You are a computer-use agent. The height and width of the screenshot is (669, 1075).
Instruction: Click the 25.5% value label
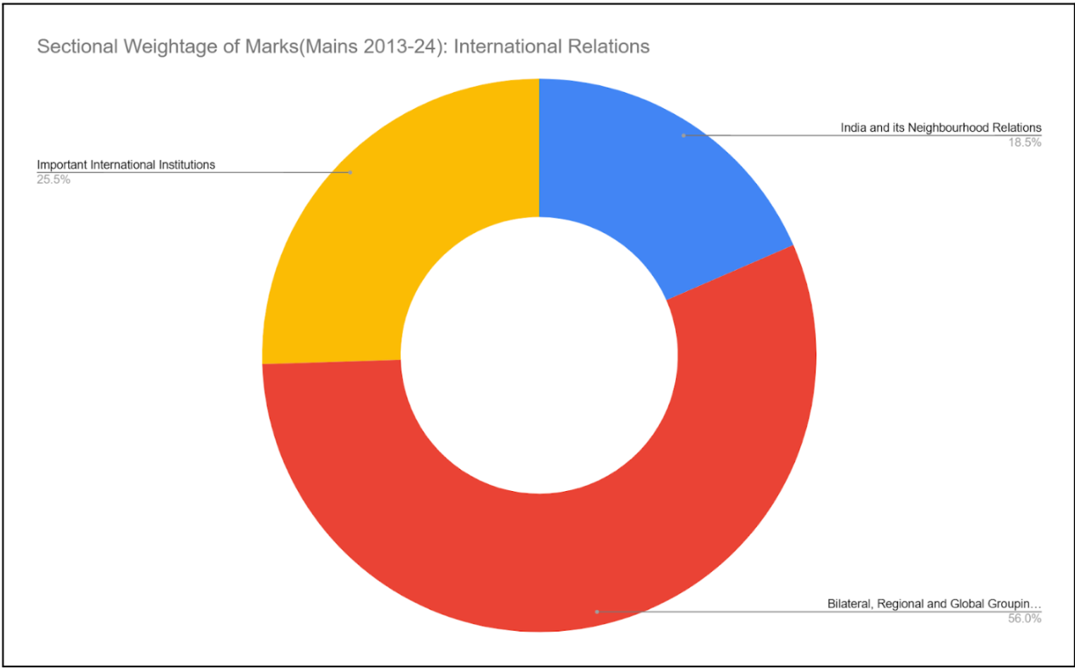[53, 180]
